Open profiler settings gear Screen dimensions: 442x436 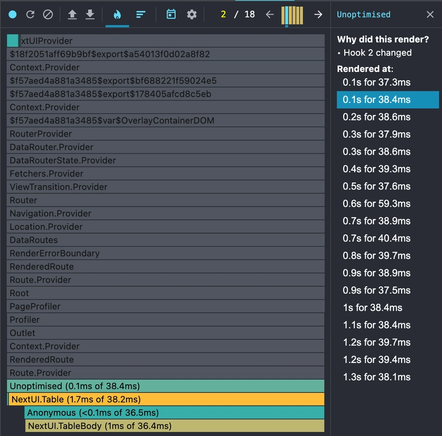[x=192, y=14]
